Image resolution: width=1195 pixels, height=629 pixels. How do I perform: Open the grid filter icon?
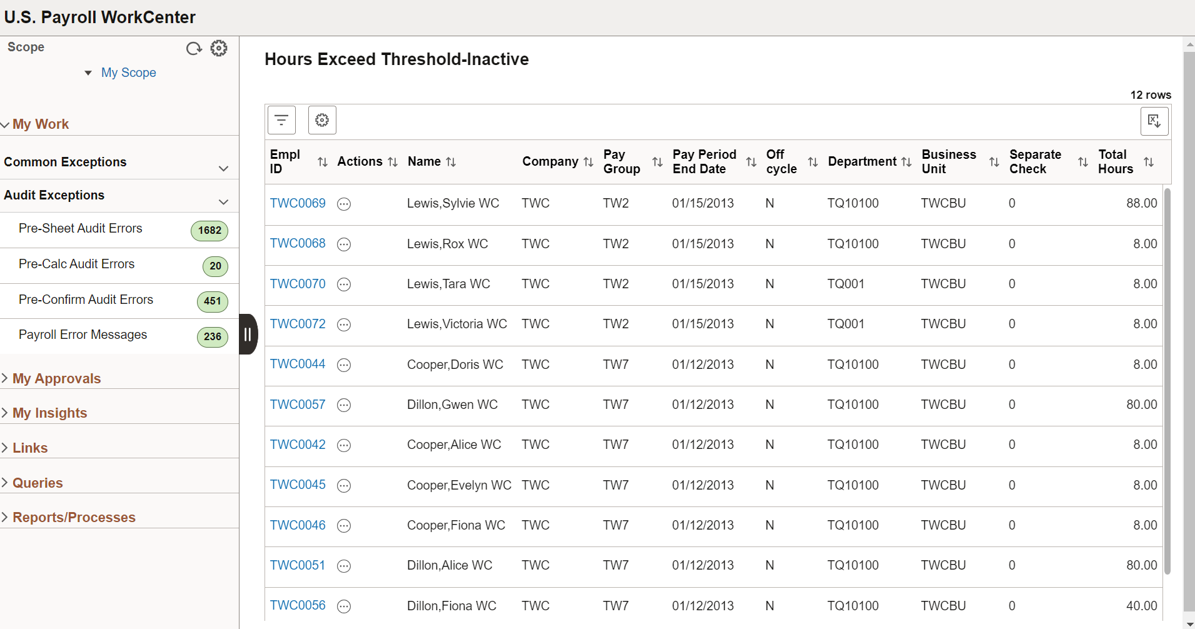point(281,120)
